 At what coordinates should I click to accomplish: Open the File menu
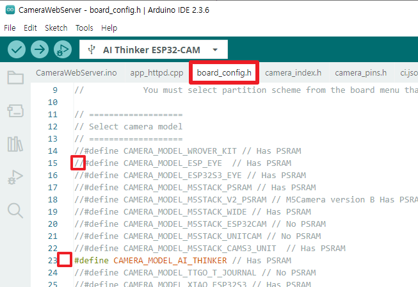10,28
